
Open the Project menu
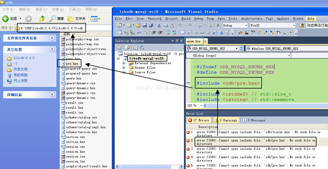click(x=171, y=18)
